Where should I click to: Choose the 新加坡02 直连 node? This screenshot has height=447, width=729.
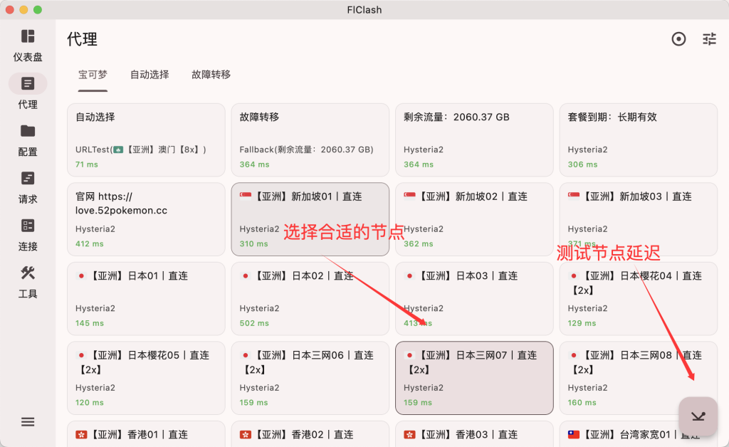click(474, 219)
